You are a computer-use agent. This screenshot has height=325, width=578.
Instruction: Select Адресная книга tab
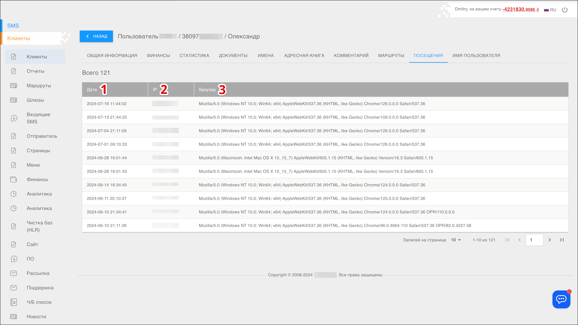point(304,56)
